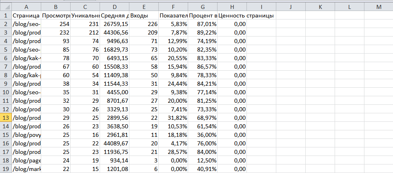Image resolution: width=393 pixels, height=173 pixels.
Task: Select column A header
Action: [26, 7]
